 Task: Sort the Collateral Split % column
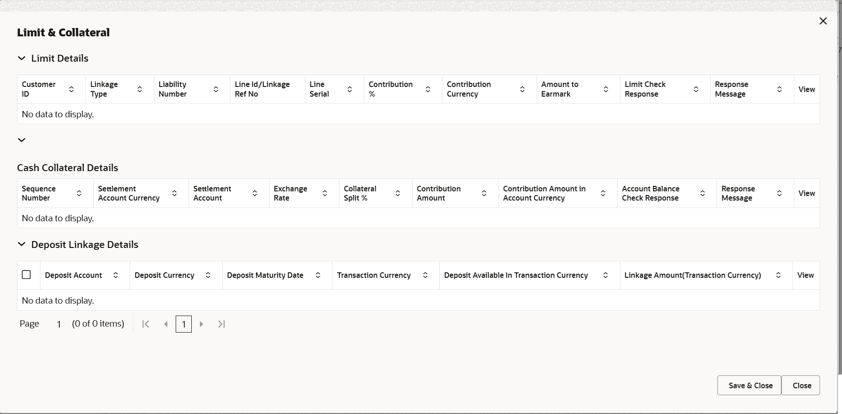(x=398, y=193)
